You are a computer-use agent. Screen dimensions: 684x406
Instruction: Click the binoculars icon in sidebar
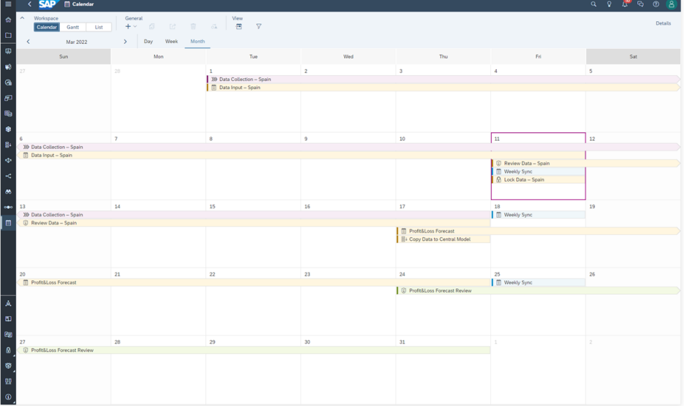tap(8, 191)
